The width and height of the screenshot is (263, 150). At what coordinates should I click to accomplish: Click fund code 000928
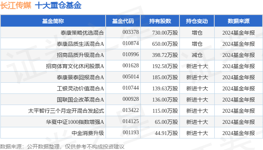click(x=131, y=99)
